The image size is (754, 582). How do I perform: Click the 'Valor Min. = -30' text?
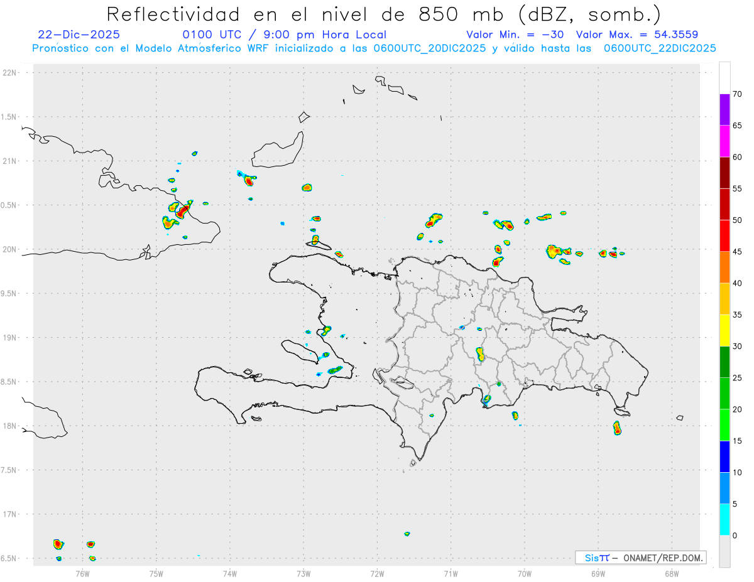(516, 35)
